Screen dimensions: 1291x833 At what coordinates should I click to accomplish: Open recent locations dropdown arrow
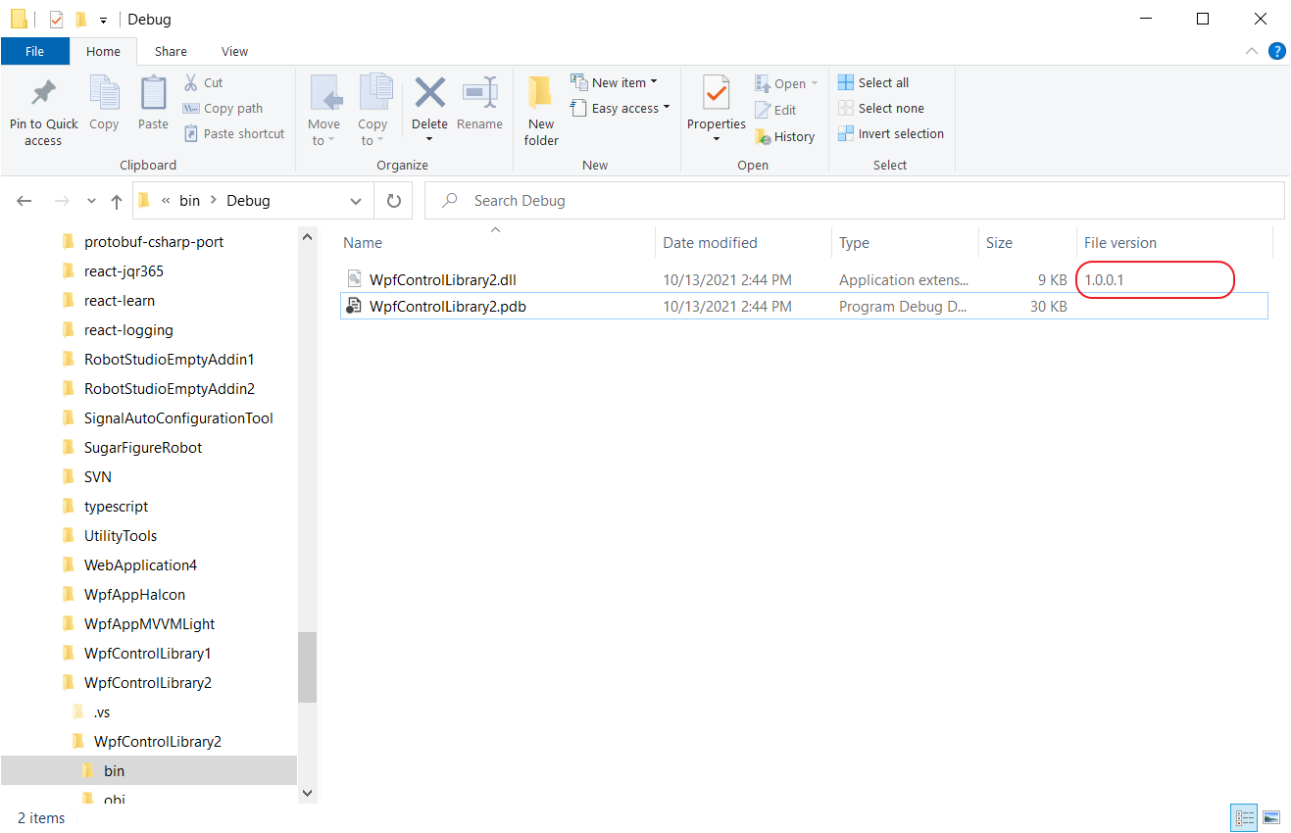(x=91, y=201)
